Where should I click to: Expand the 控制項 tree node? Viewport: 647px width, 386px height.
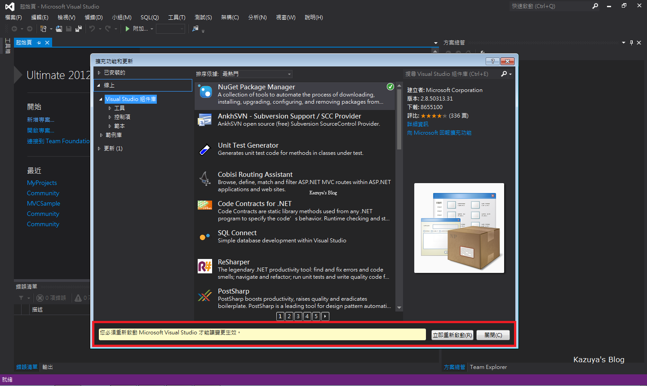(110, 117)
